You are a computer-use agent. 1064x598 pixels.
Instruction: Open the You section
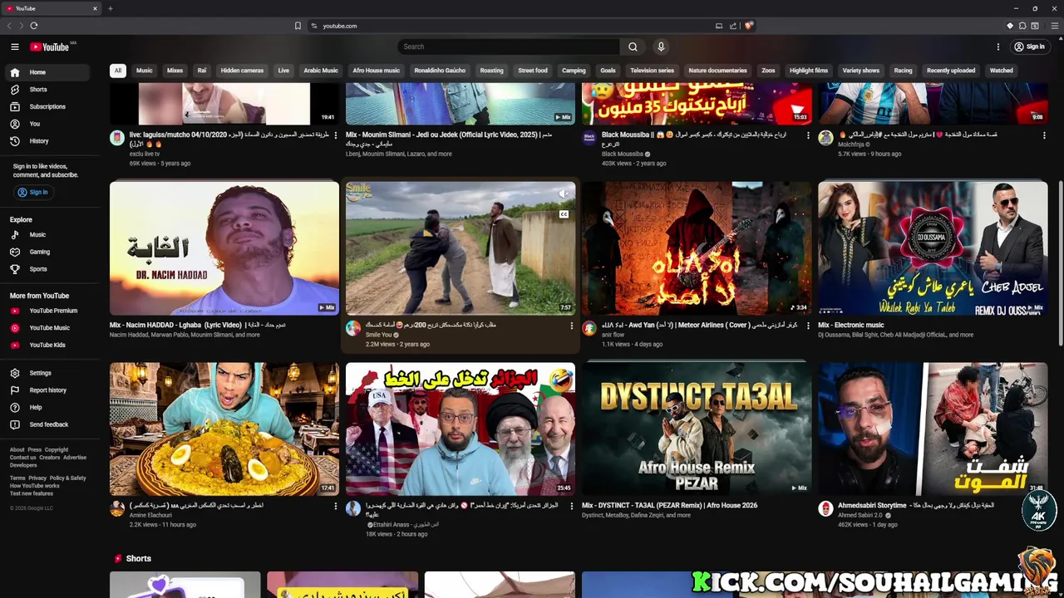(47, 124)
